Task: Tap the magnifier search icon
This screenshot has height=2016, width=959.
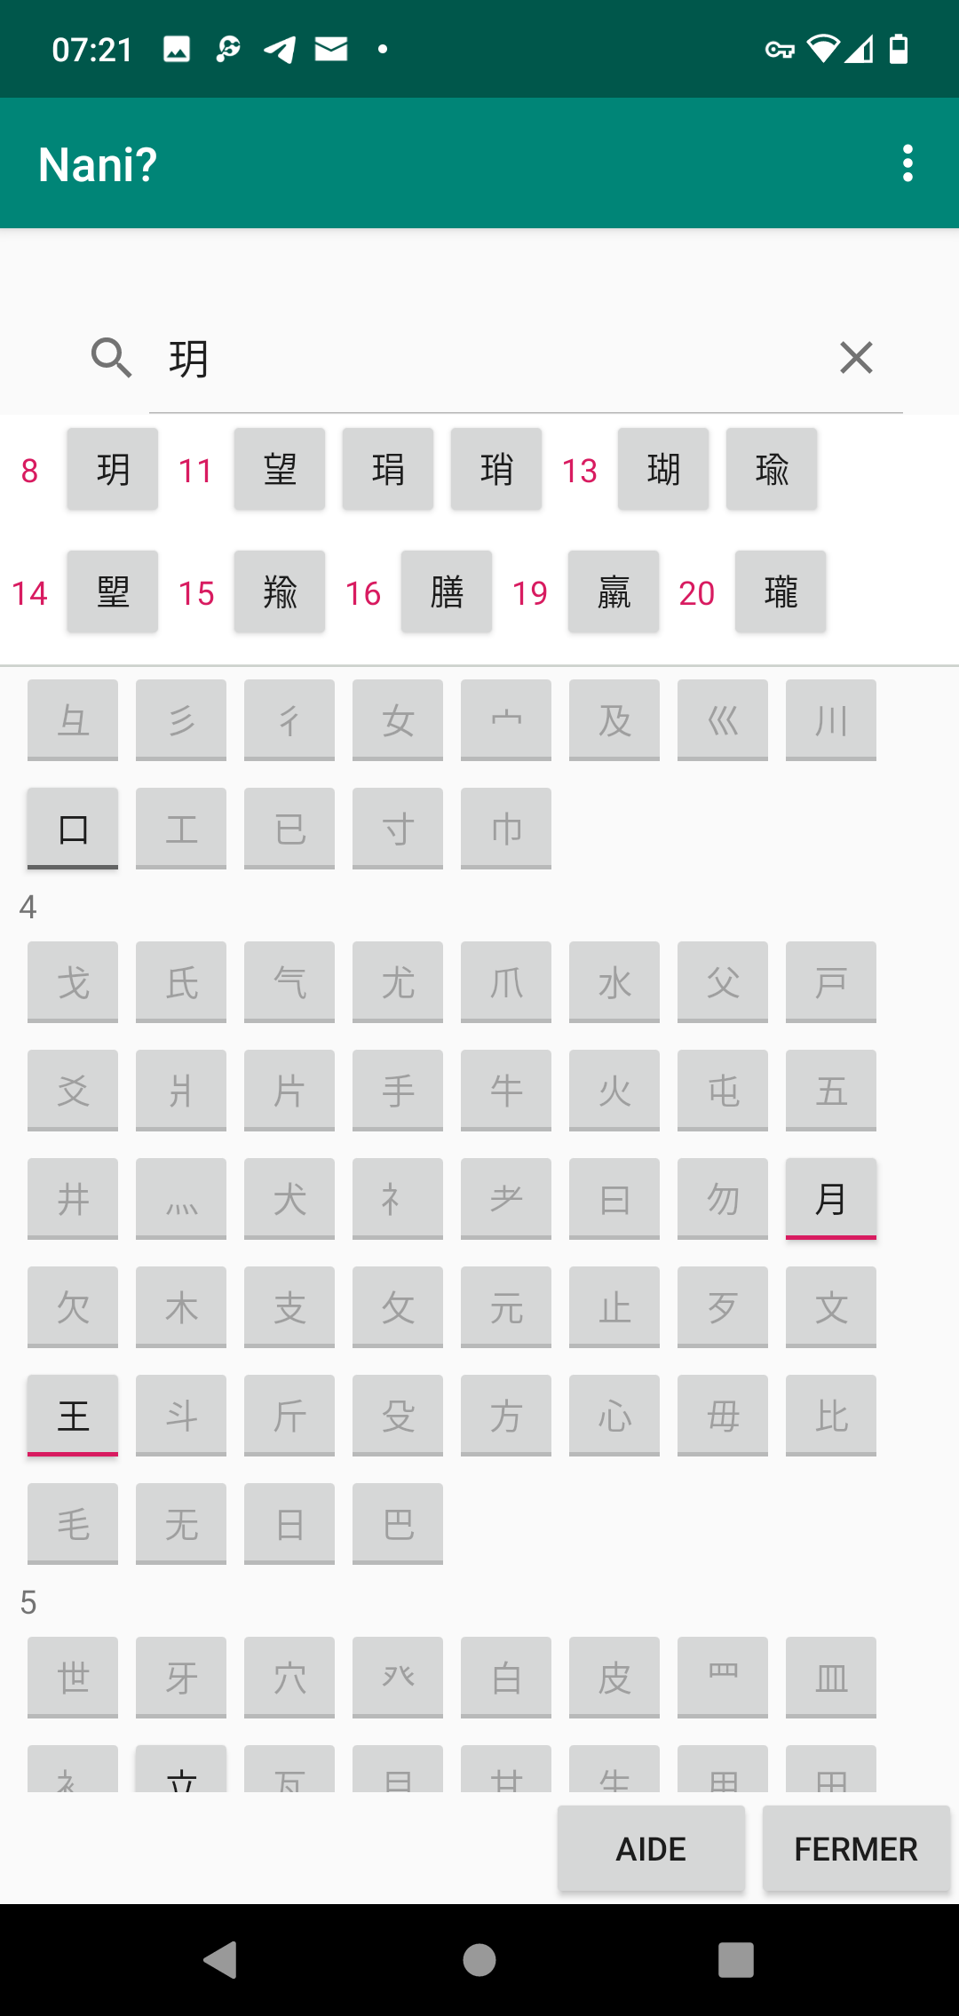Action: [112, 358]
